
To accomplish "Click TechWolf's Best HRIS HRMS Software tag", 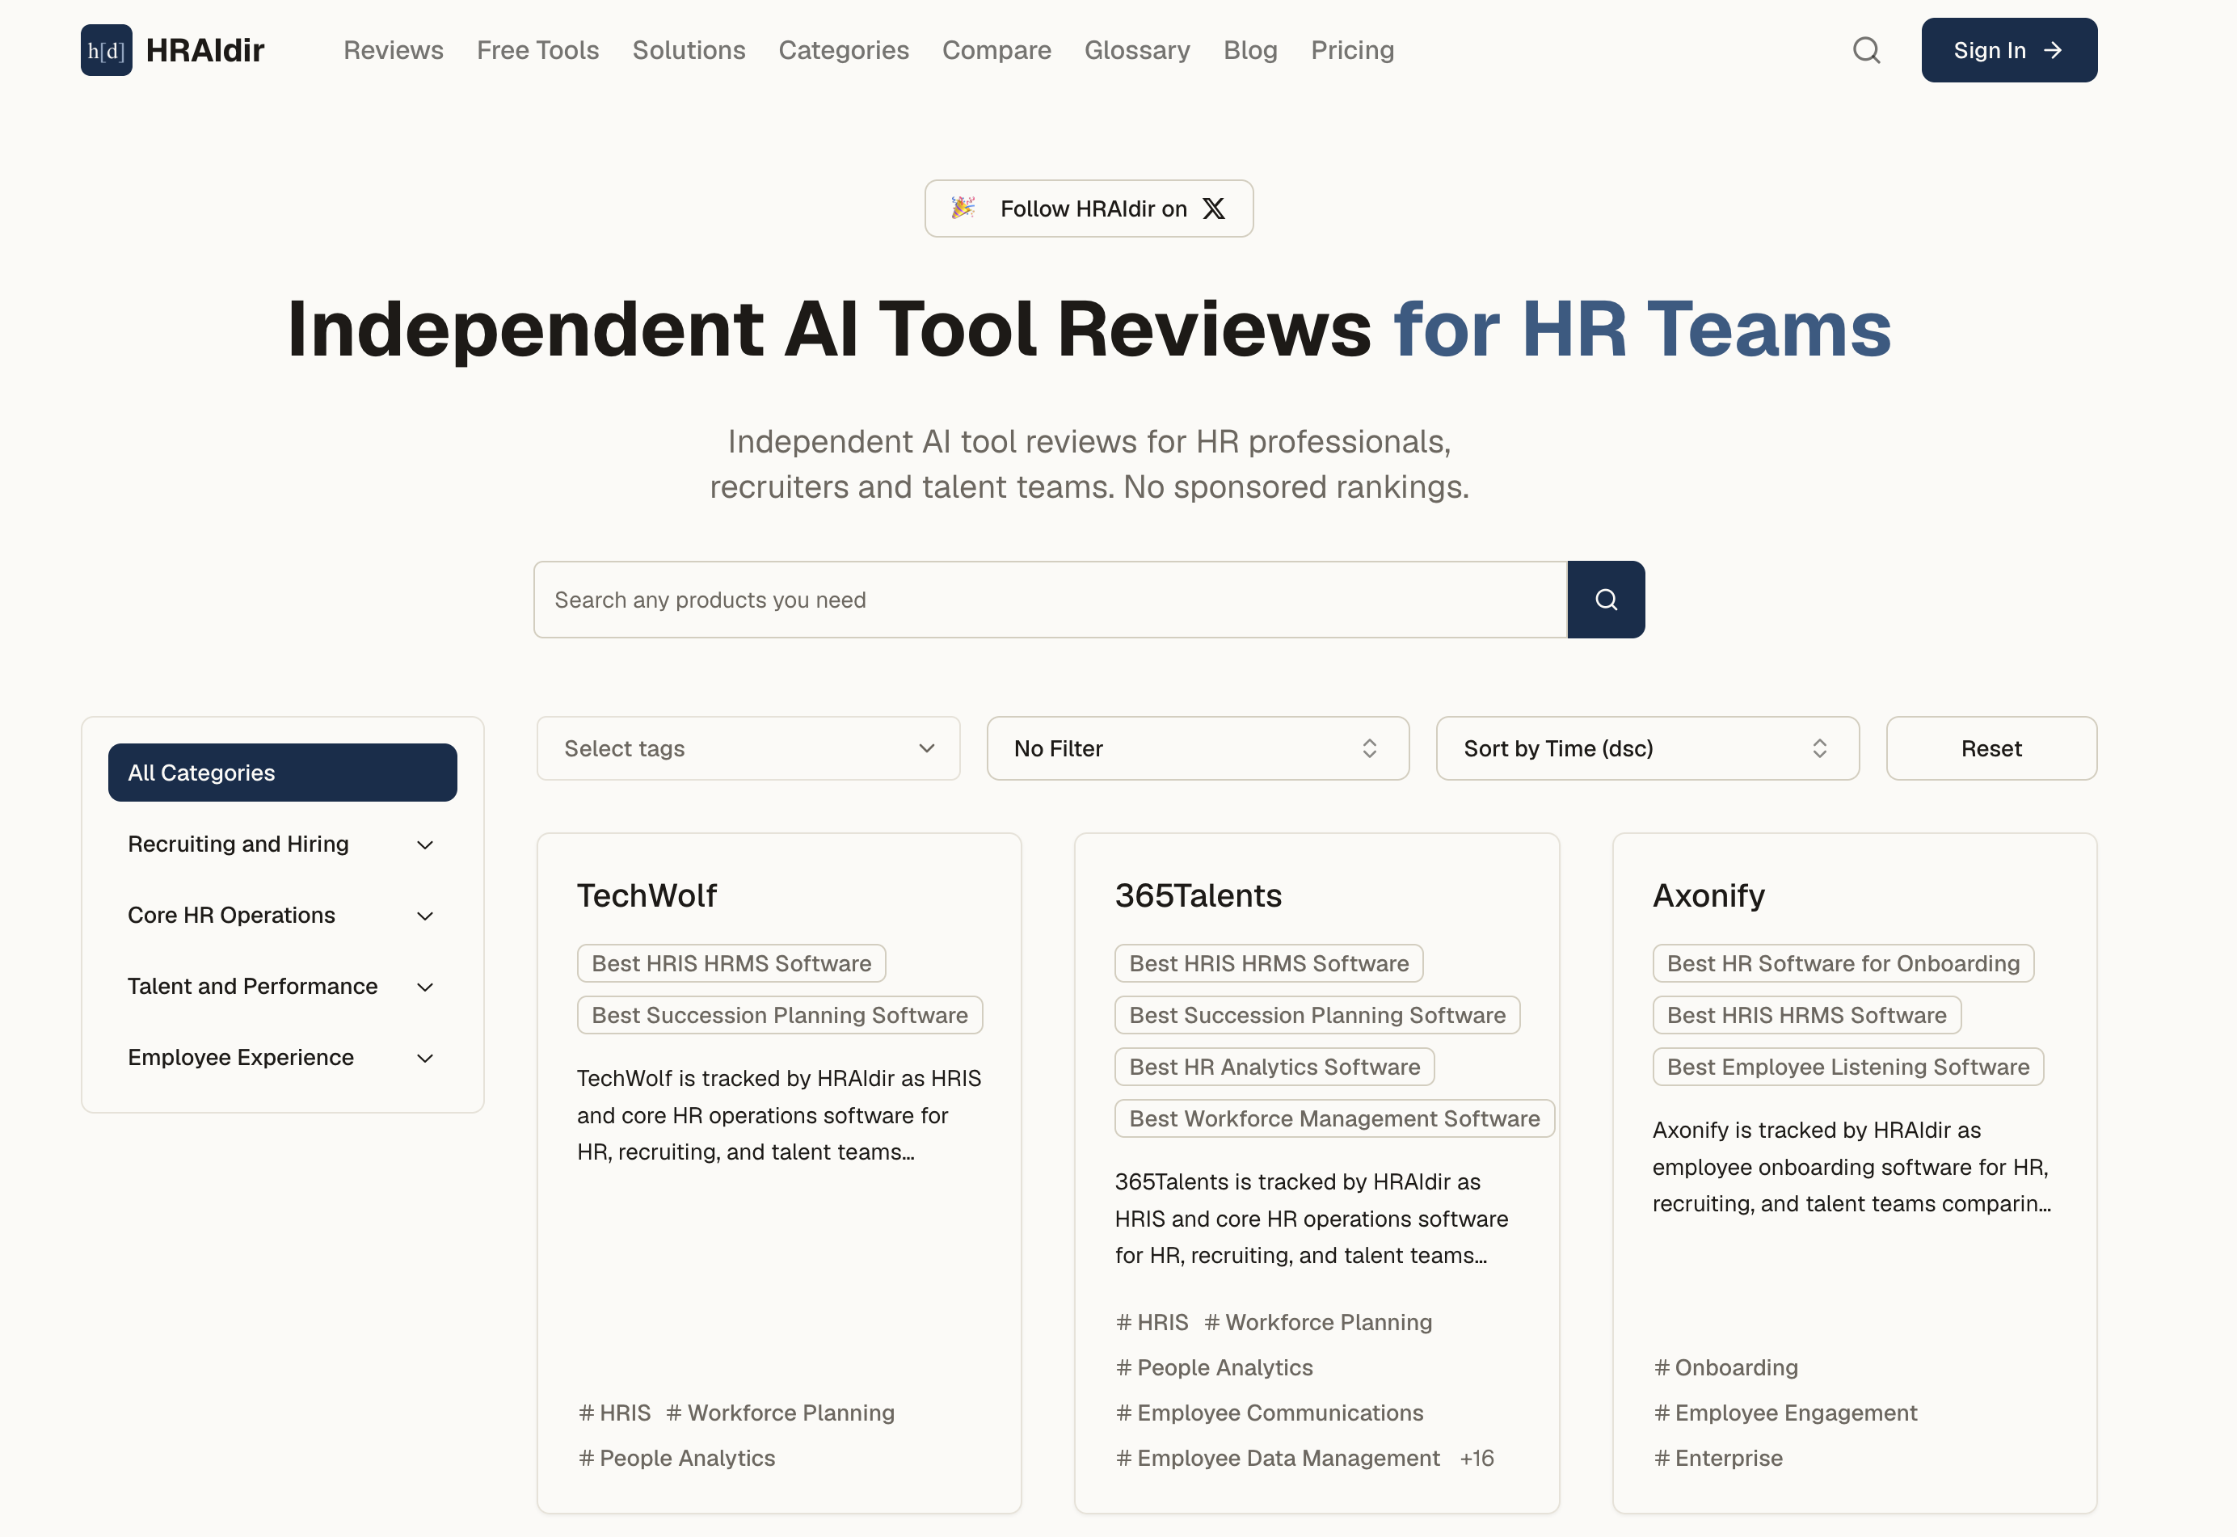I will click(x=731, y=963).
